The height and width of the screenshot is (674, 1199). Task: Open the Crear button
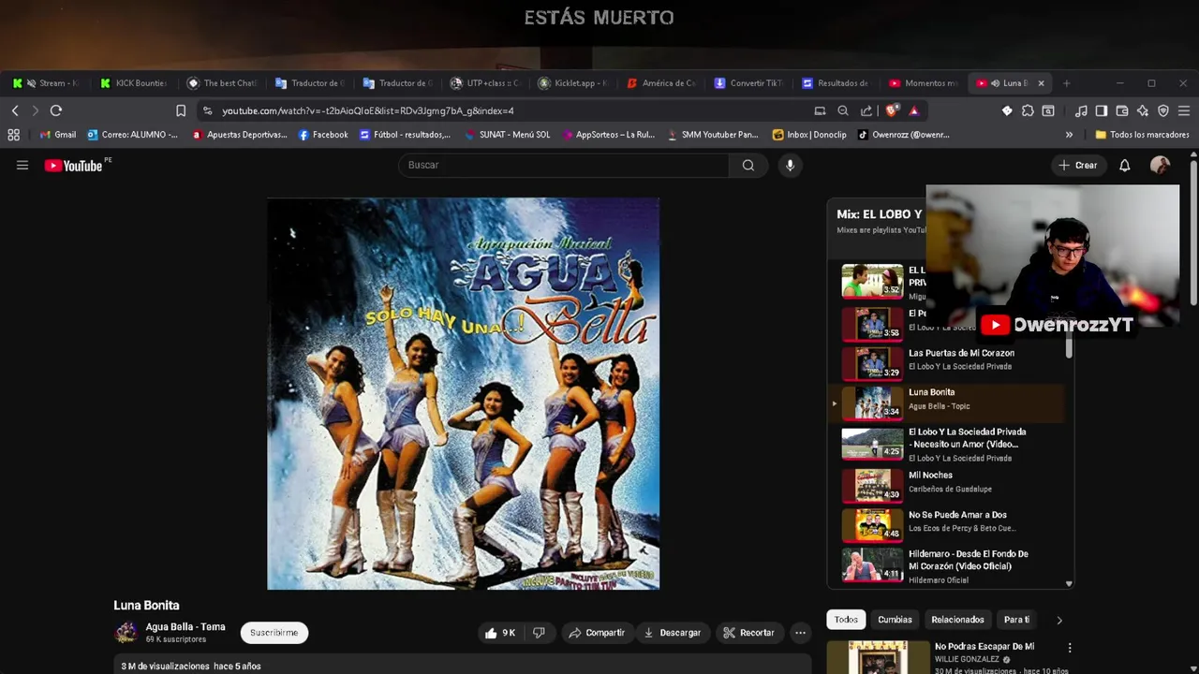click(1077, 166)
